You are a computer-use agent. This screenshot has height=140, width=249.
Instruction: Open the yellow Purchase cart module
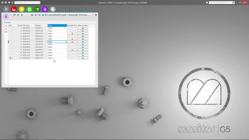(x=22, y=9)
